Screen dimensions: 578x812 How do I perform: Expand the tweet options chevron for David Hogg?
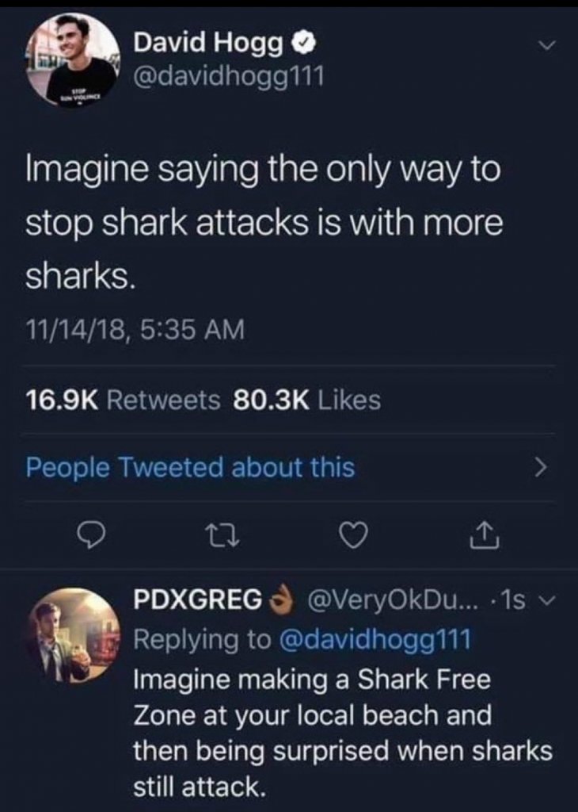coord(546,47)
